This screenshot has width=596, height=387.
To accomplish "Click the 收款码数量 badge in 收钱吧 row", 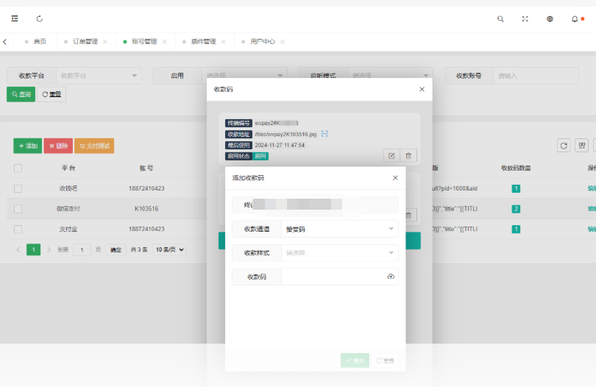I will pos(516,188).
